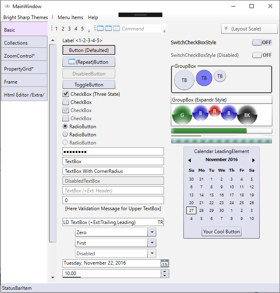The width and height of the screenshot is (280, 293).
Task: Click the highlighted blue round TB toggle
Action: pos(204,78)
